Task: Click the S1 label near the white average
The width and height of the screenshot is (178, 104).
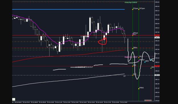Action: 124,76
